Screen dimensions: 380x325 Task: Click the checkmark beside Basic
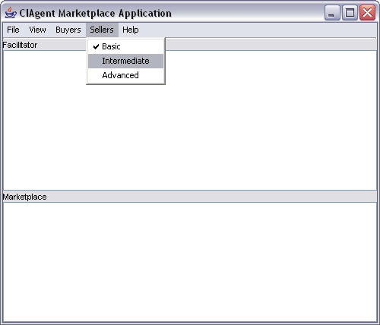pos(96,46)
